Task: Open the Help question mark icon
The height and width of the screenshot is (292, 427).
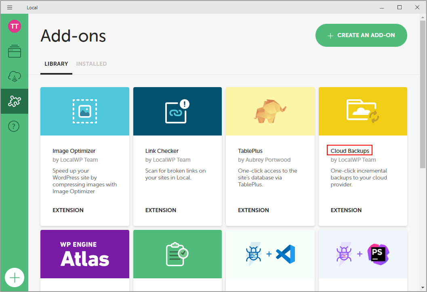Action: coord(14,126)
